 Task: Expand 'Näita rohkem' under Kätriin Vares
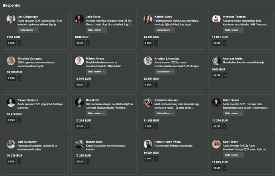pyautogui.click(x=165, y=30)
